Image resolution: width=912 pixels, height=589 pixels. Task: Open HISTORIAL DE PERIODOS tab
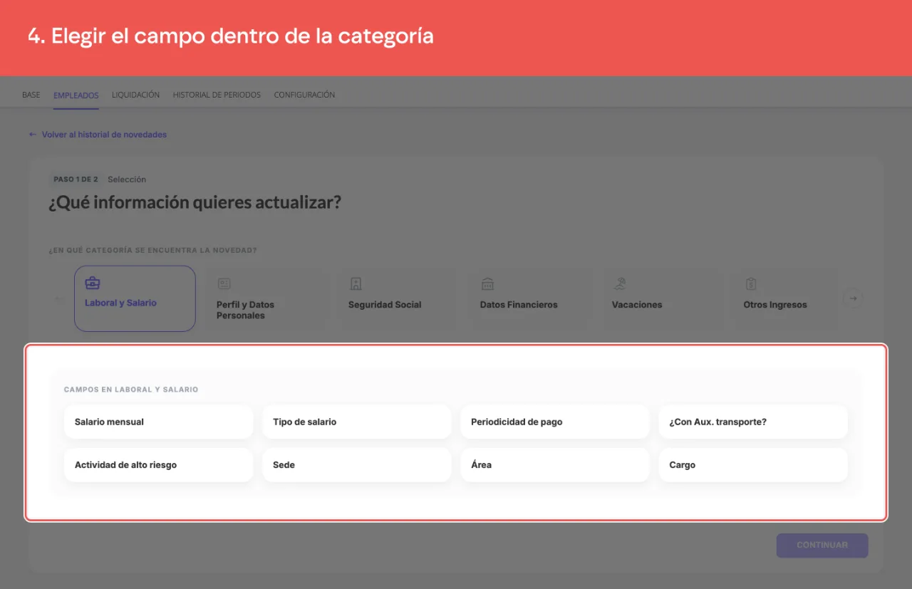coord(217,95)
